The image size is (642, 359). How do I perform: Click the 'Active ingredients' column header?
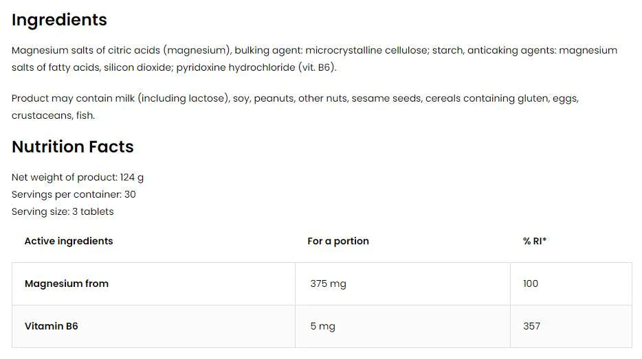coord(69,241)
